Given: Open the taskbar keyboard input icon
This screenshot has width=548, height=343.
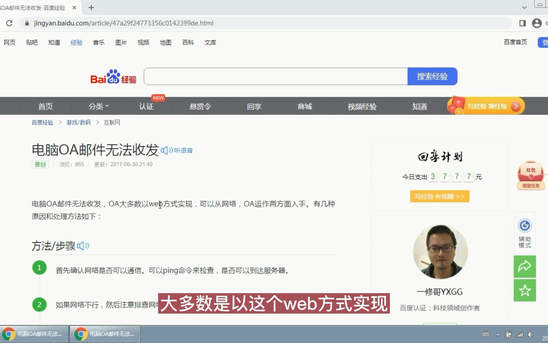Looking at the screenshot, I should tap(486, 334).
